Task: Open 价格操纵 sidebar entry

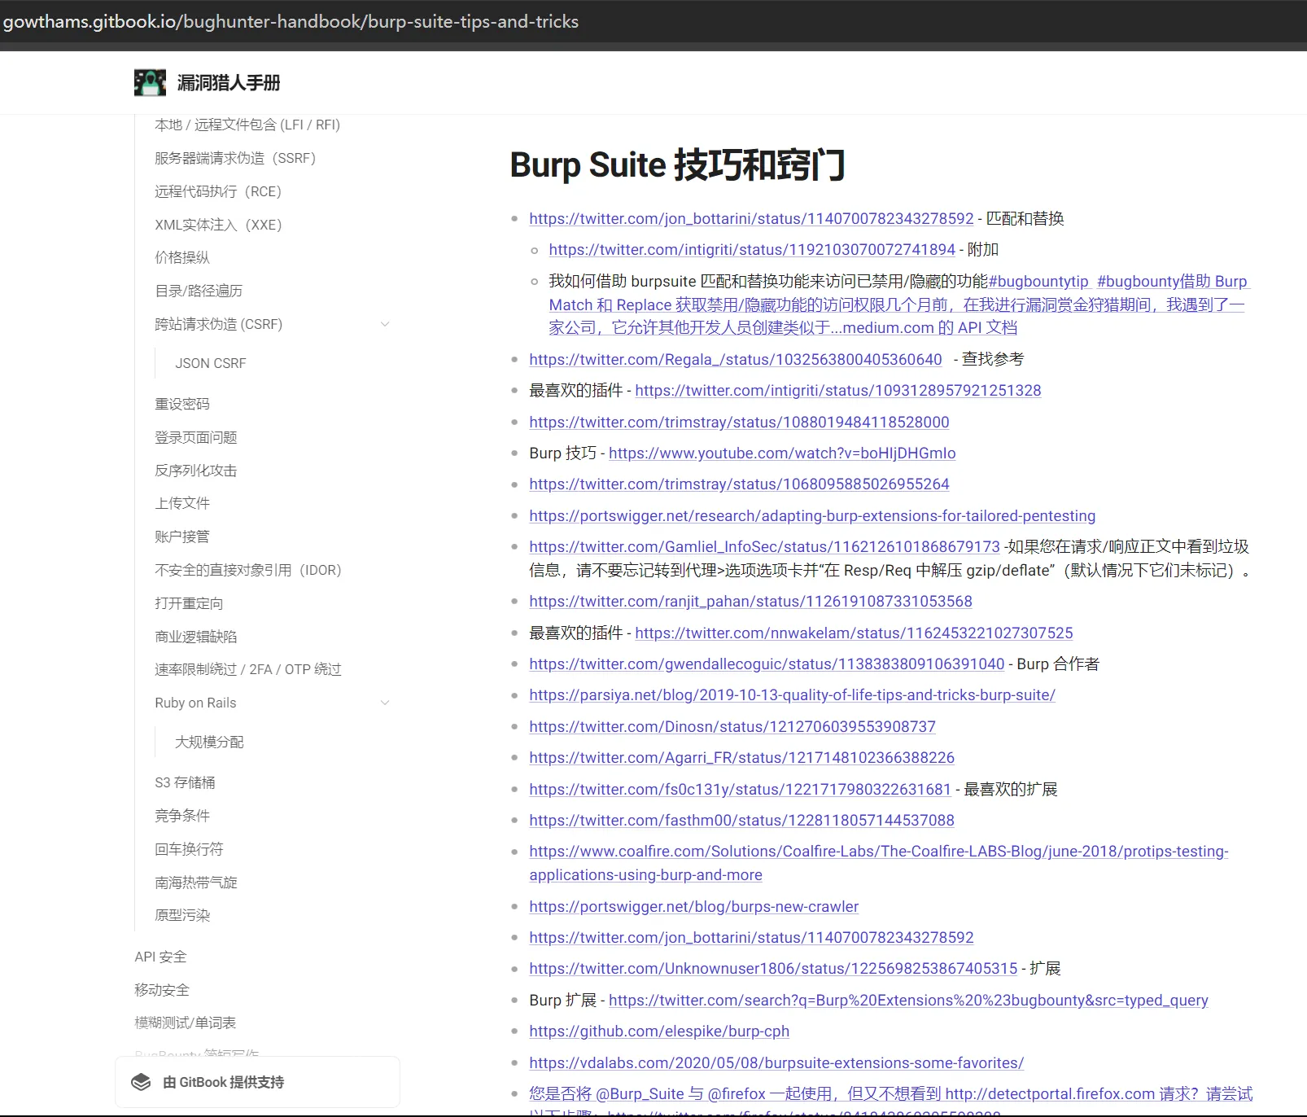Action: (x=182, y=257)
